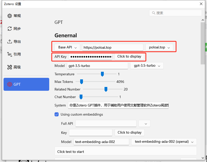Open the empty Full API preset dropdown

pos(144,124)
